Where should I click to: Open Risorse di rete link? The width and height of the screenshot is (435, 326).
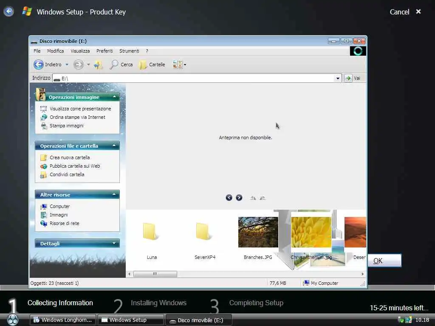click(x=65, y=223)
